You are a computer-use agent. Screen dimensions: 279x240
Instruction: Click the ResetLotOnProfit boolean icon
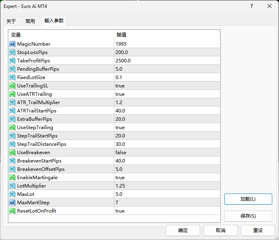pos(12,211)
